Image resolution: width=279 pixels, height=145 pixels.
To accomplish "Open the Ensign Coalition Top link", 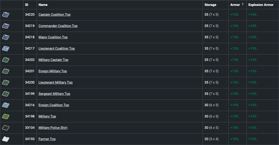I will click(x=54, y=105).
